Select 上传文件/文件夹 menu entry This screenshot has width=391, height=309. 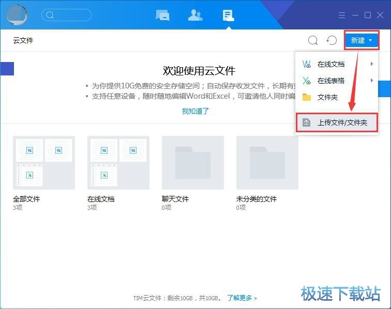click(337, 122)
